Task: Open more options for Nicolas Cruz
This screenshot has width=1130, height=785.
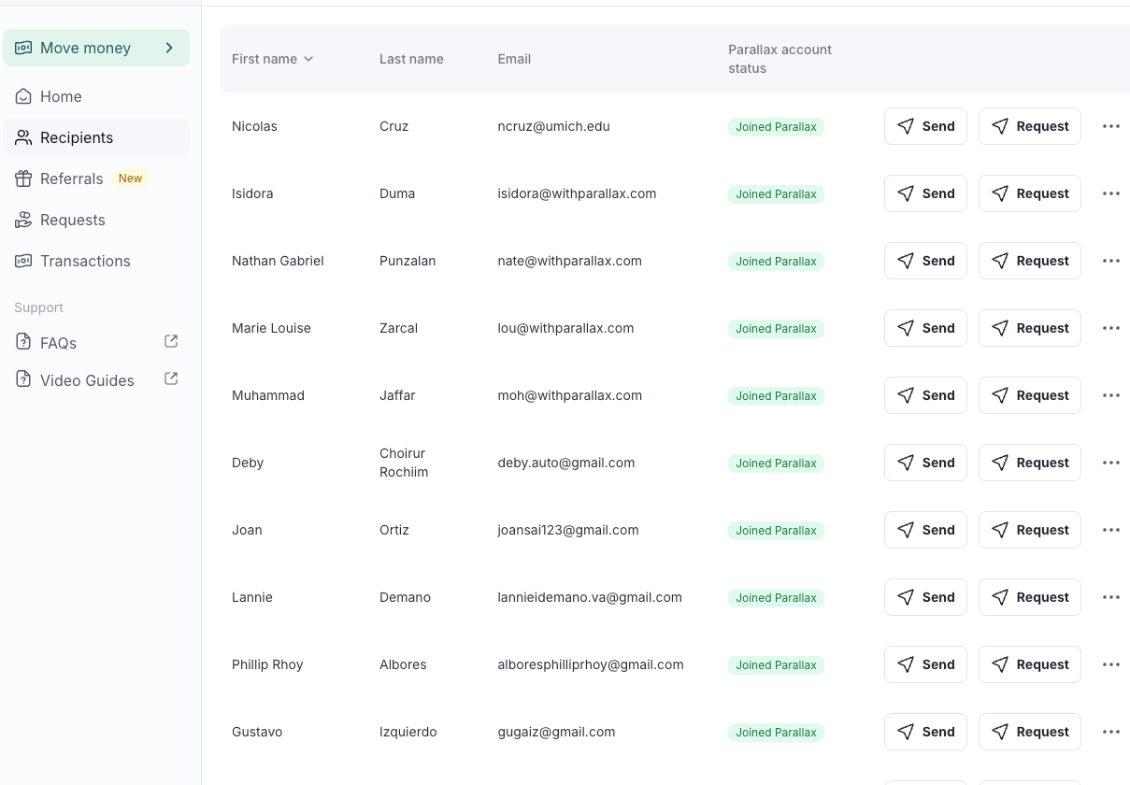Action: [x=1110, y=126]
